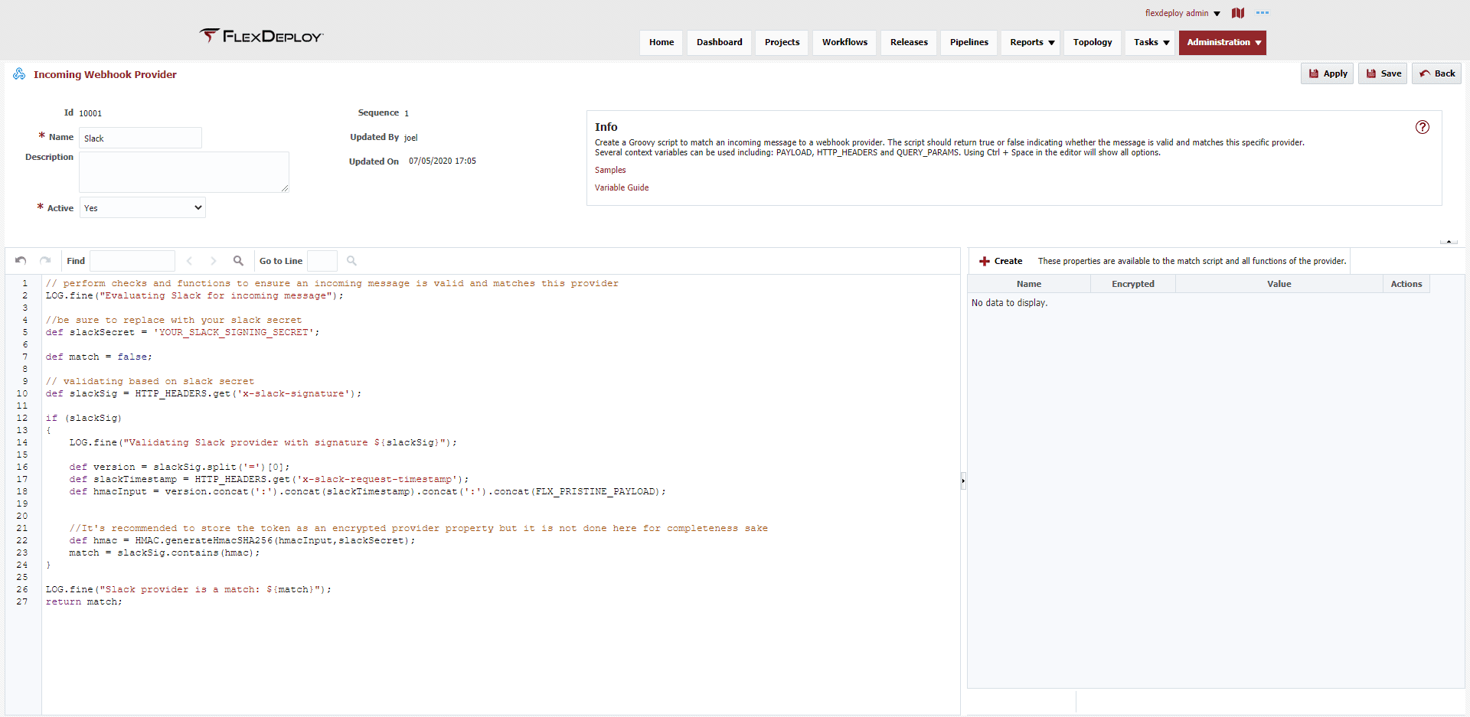This screenshot has width=1470, height=717.
Task: Sort by the Encrypted column header
Action: coord(1133,284)
